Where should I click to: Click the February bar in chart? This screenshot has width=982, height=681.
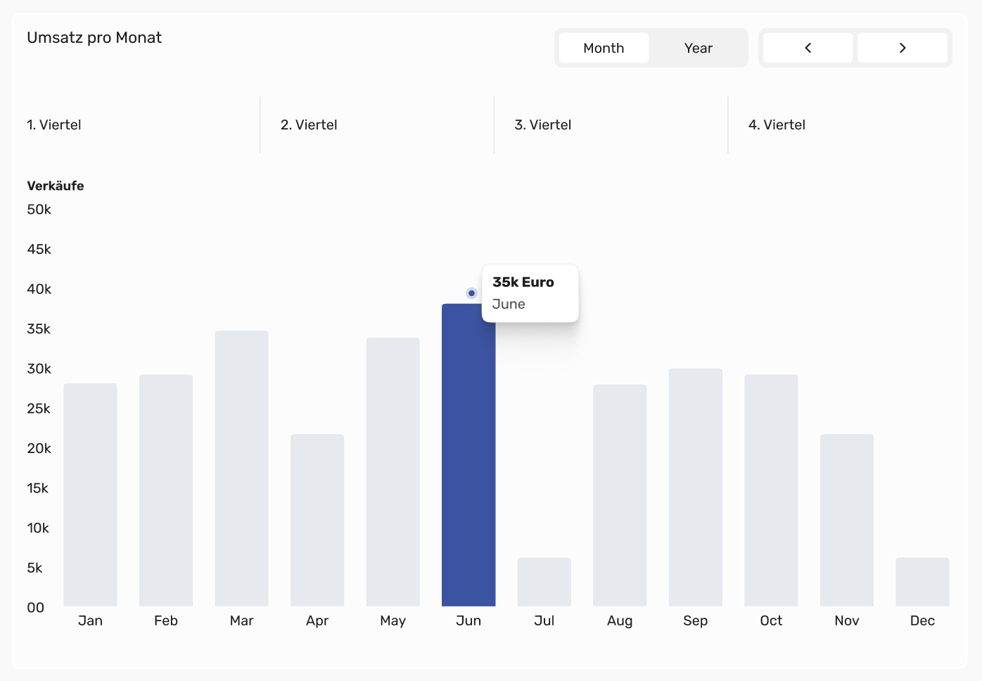(x=166, y=490)
